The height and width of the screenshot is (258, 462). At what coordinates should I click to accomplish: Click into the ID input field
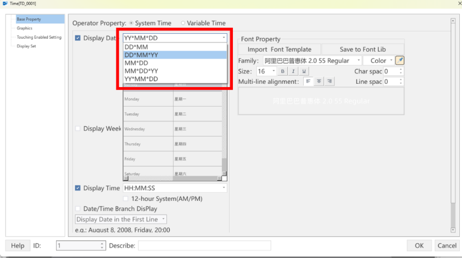78,245
